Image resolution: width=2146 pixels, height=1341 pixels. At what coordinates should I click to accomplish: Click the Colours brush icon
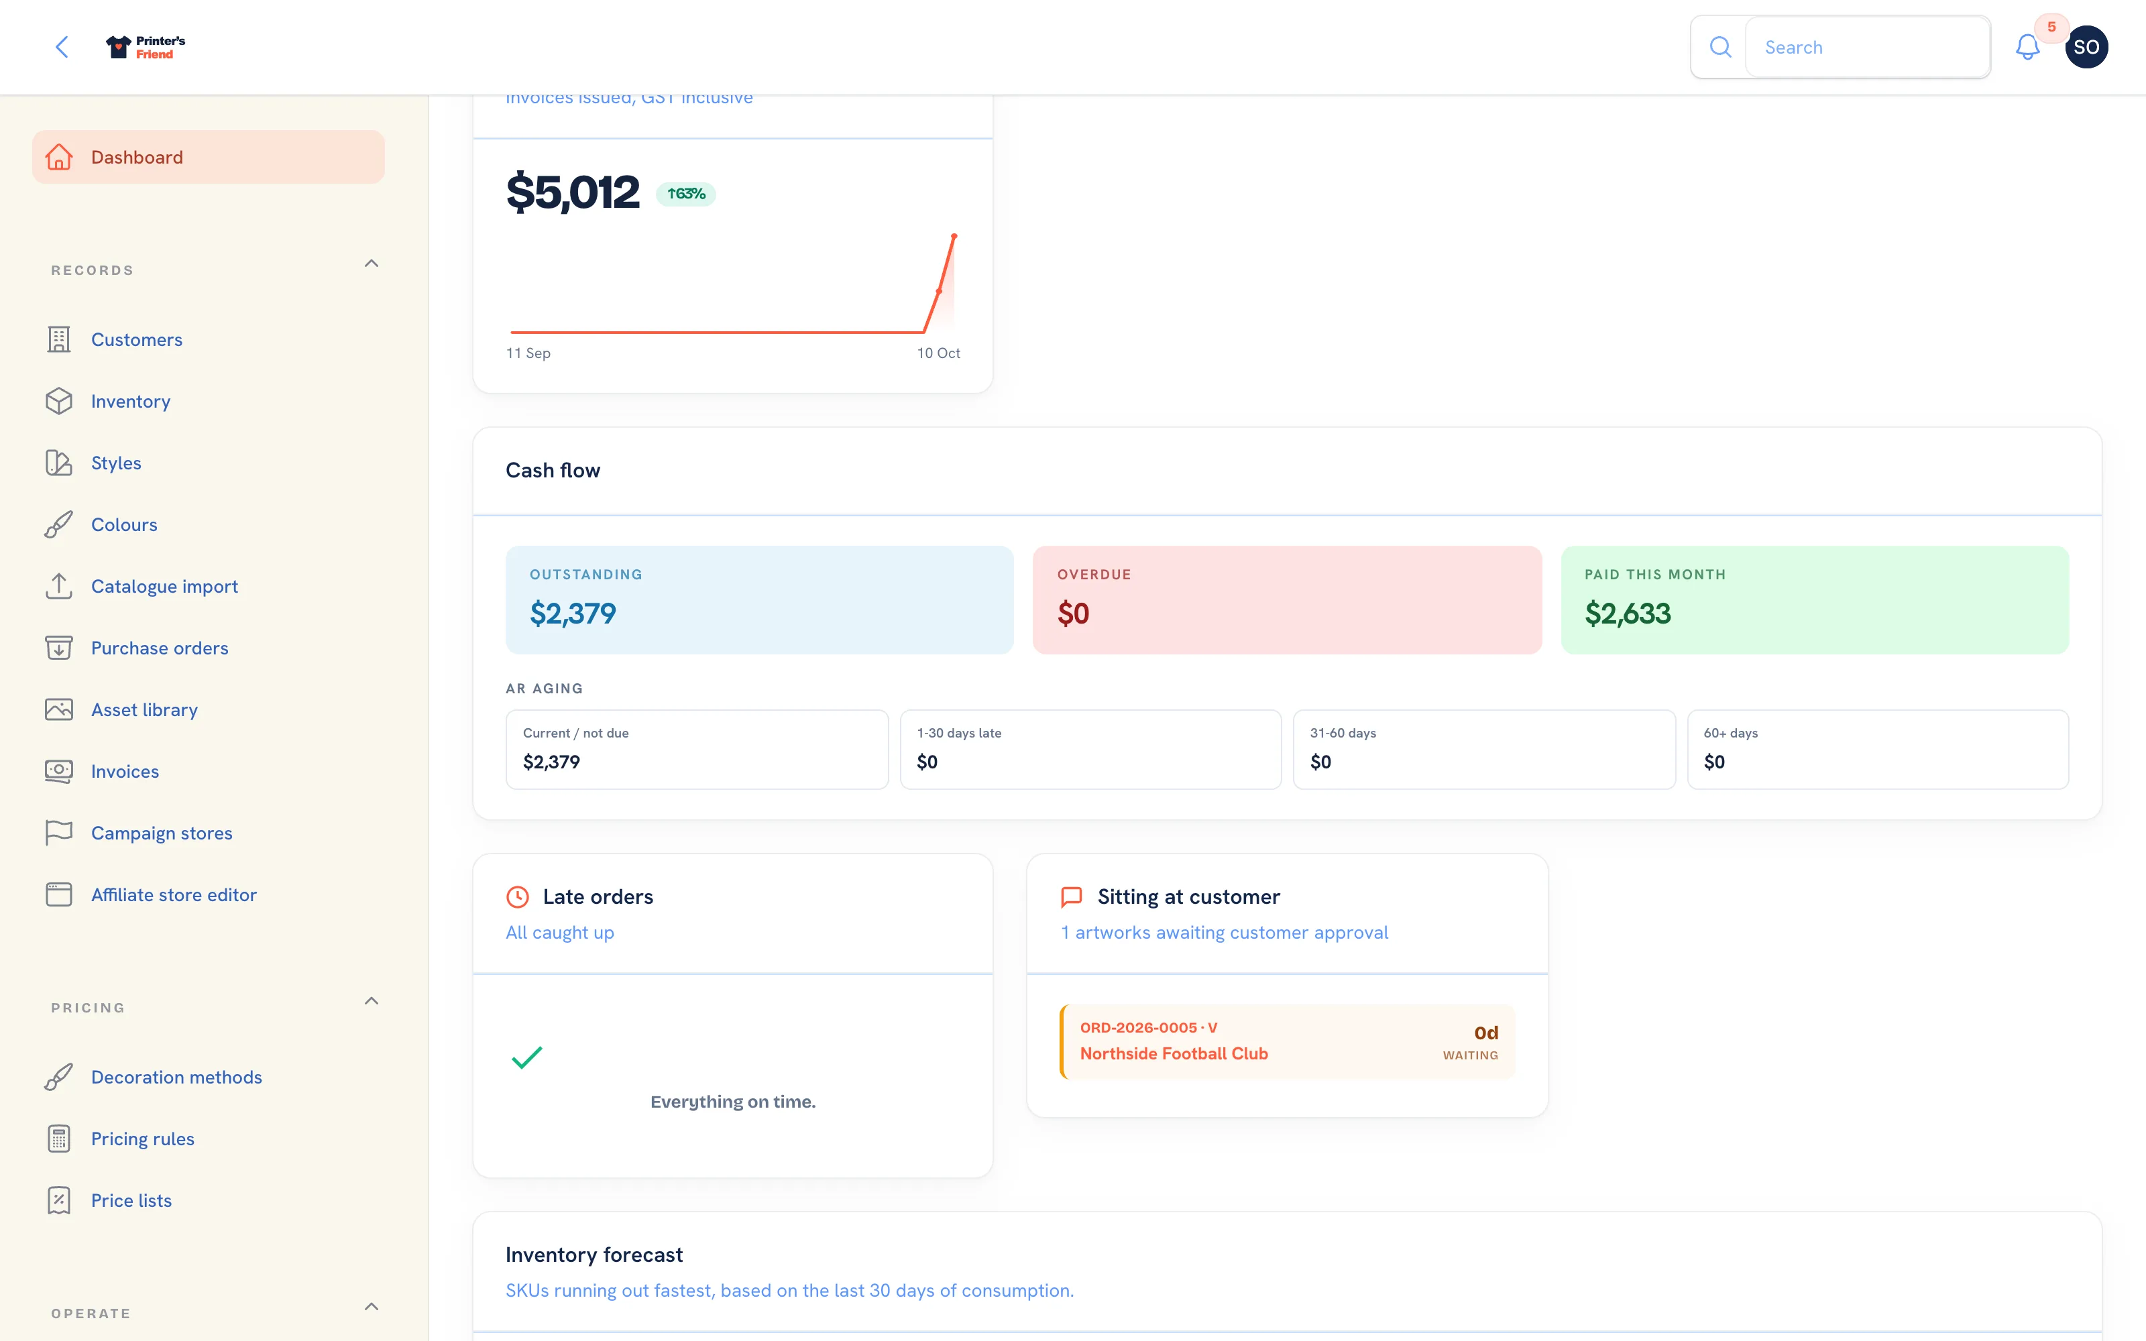click(58, 524)
